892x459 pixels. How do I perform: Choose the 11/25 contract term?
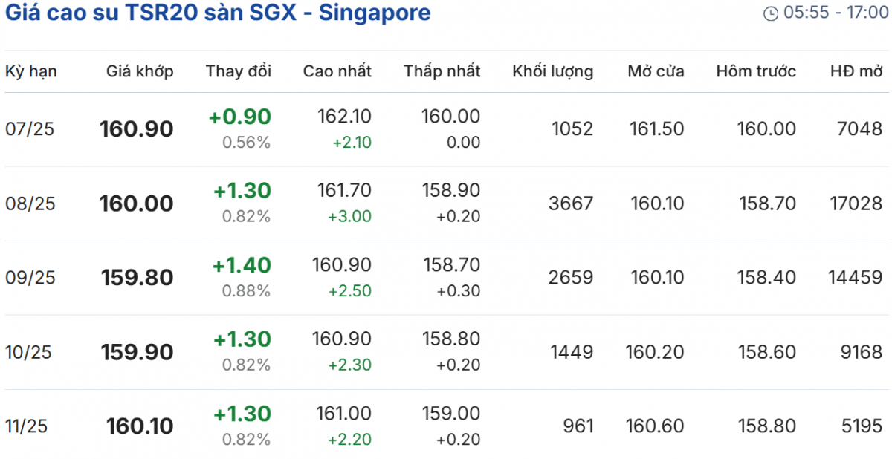click(27, 426)
